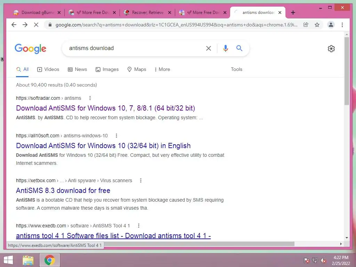Click the vertical scrollbar thumb
This screenshot has width=356, height=267.
347,71
